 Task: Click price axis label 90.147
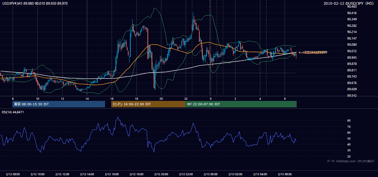pos(352,38)
